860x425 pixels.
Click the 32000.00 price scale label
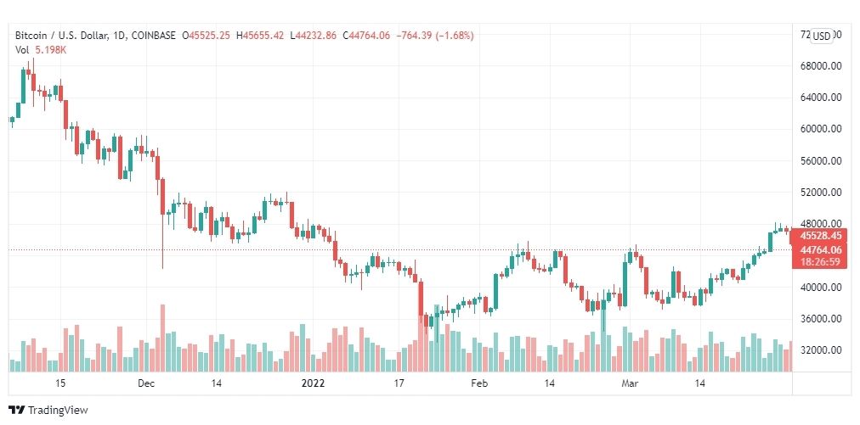pos(821,350)
